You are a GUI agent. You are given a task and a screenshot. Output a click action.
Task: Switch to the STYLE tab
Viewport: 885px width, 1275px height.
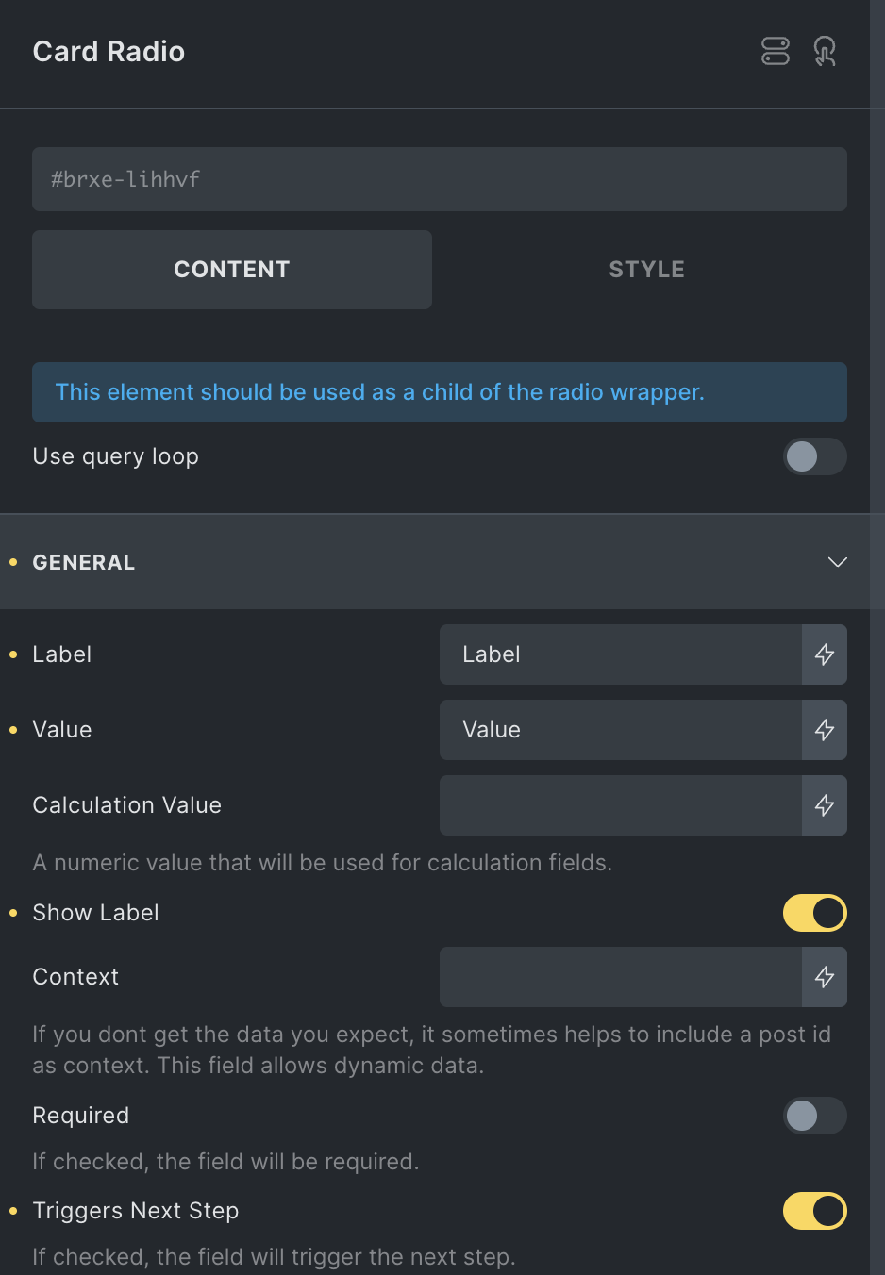(647, 270)
